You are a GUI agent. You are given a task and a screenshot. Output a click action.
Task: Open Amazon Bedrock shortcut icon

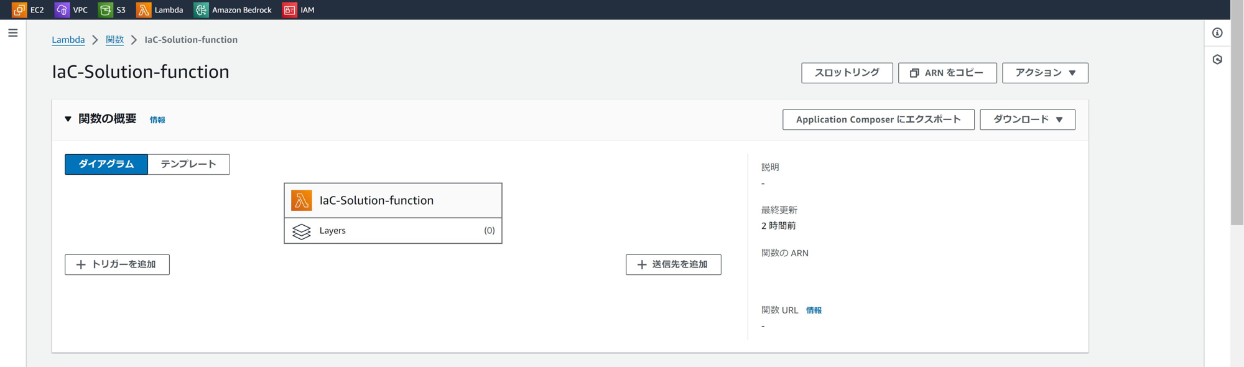pyautogui.click(x=201, y=10)
